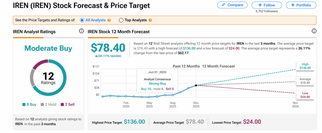Click the Low $24.00 forecast label
The height and width of the screenshot is (133, 322).
[x=305, y=95]
